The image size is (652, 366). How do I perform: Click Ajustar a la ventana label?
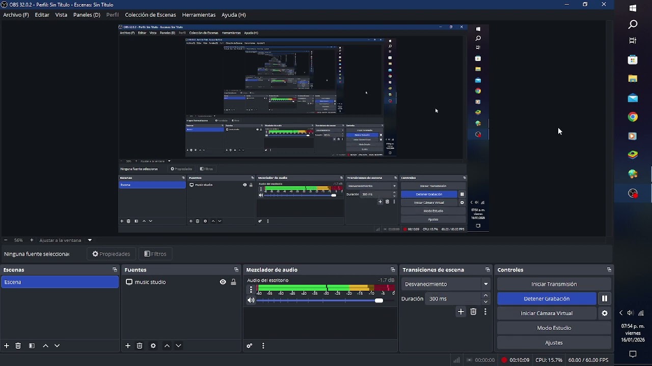click(x=60, y=240)
